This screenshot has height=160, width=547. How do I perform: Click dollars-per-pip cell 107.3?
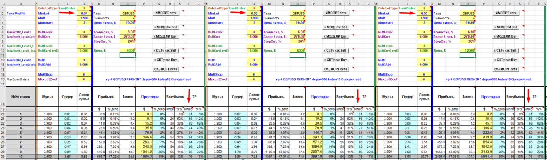coord(467,157)
